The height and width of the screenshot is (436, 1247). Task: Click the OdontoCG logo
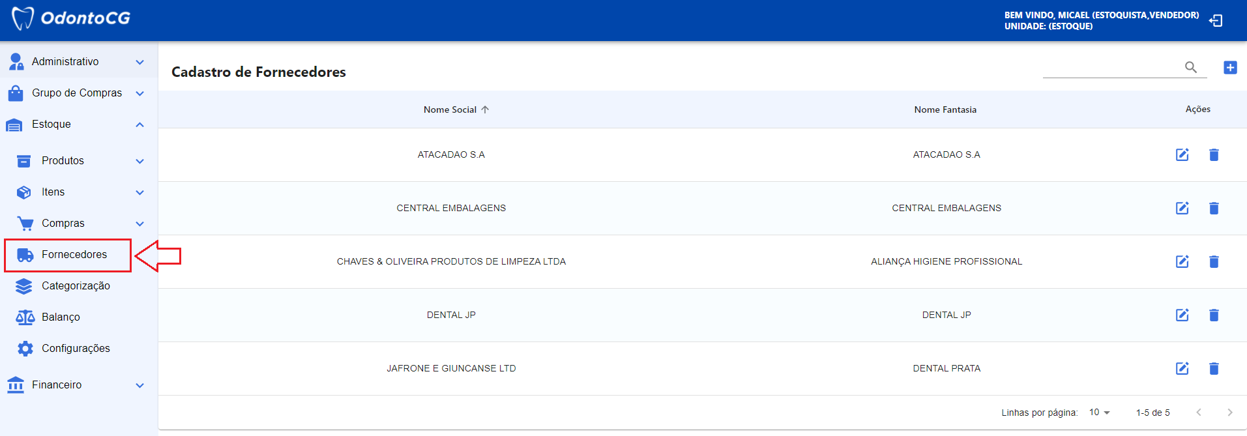(72, 18)
